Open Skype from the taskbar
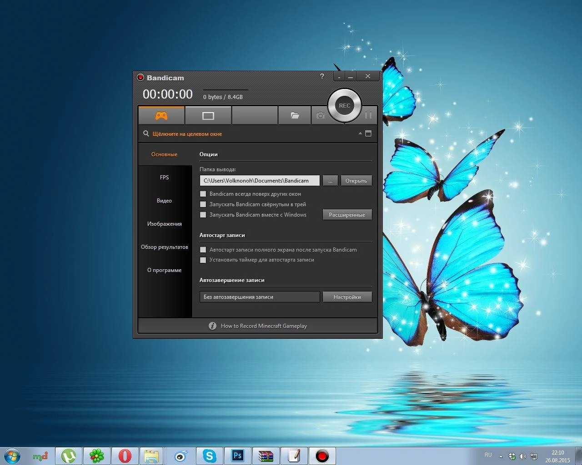 click(x=210, y=456)
